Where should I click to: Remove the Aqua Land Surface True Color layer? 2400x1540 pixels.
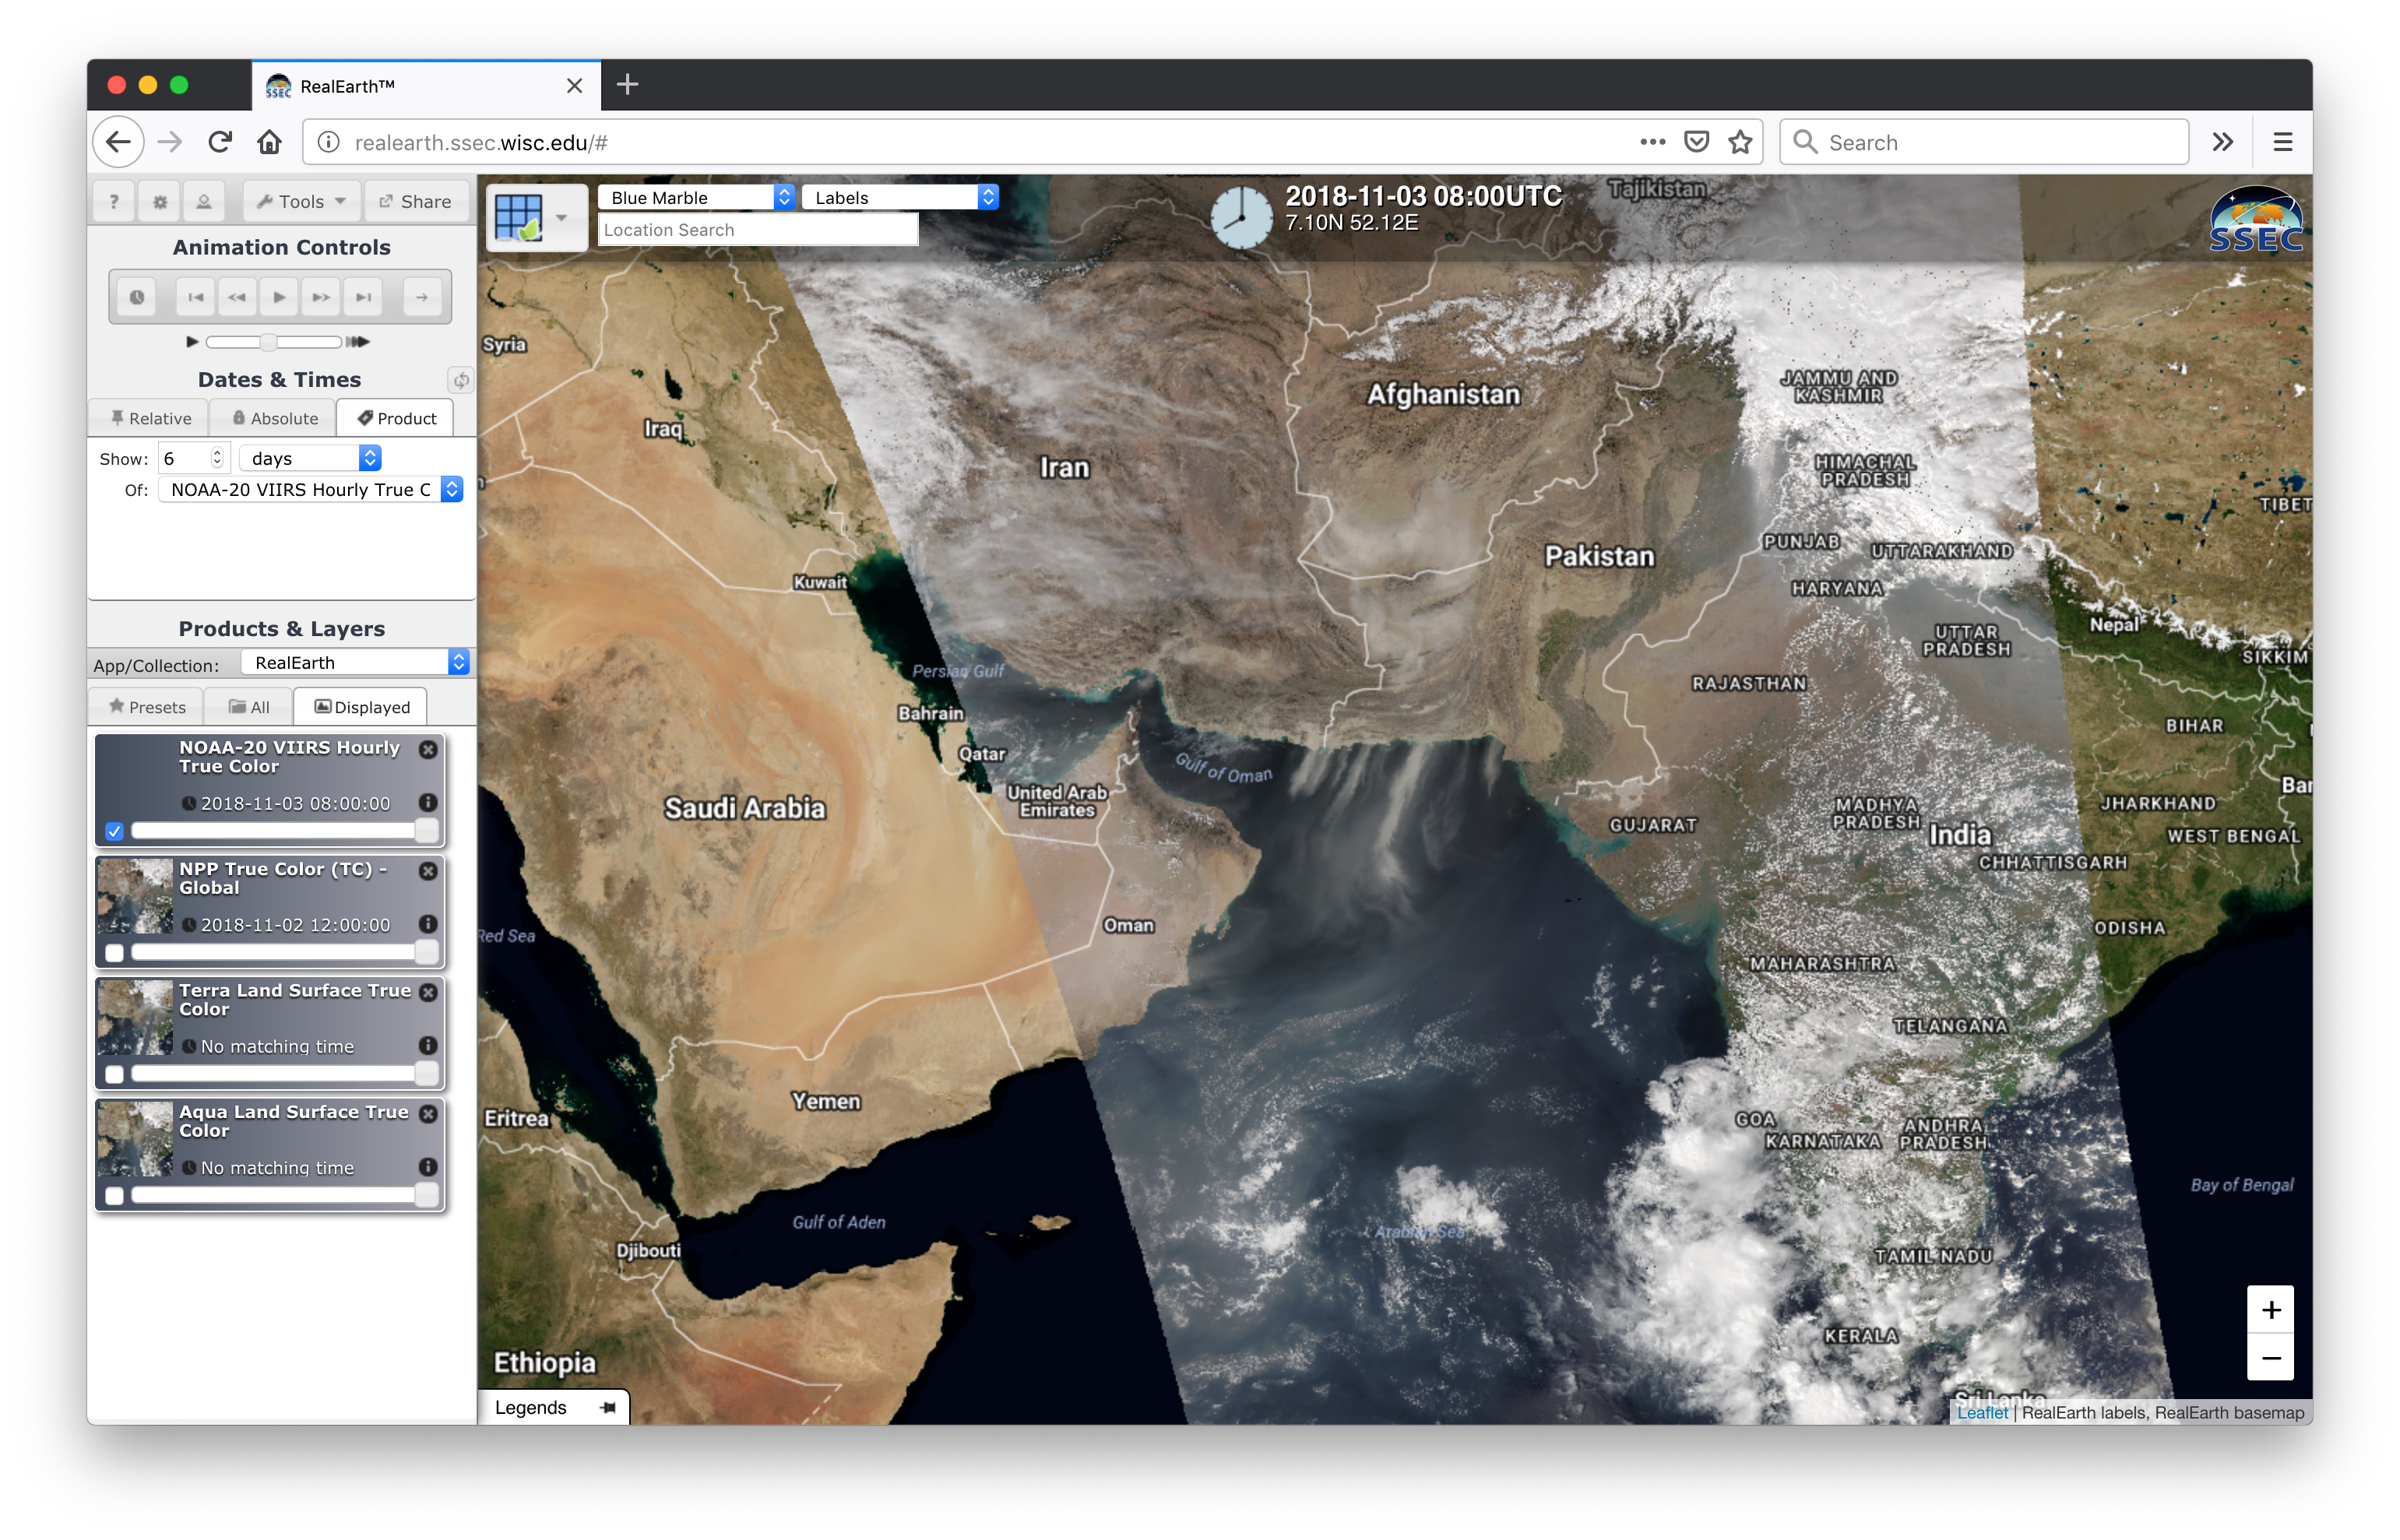pos(428,1113)
